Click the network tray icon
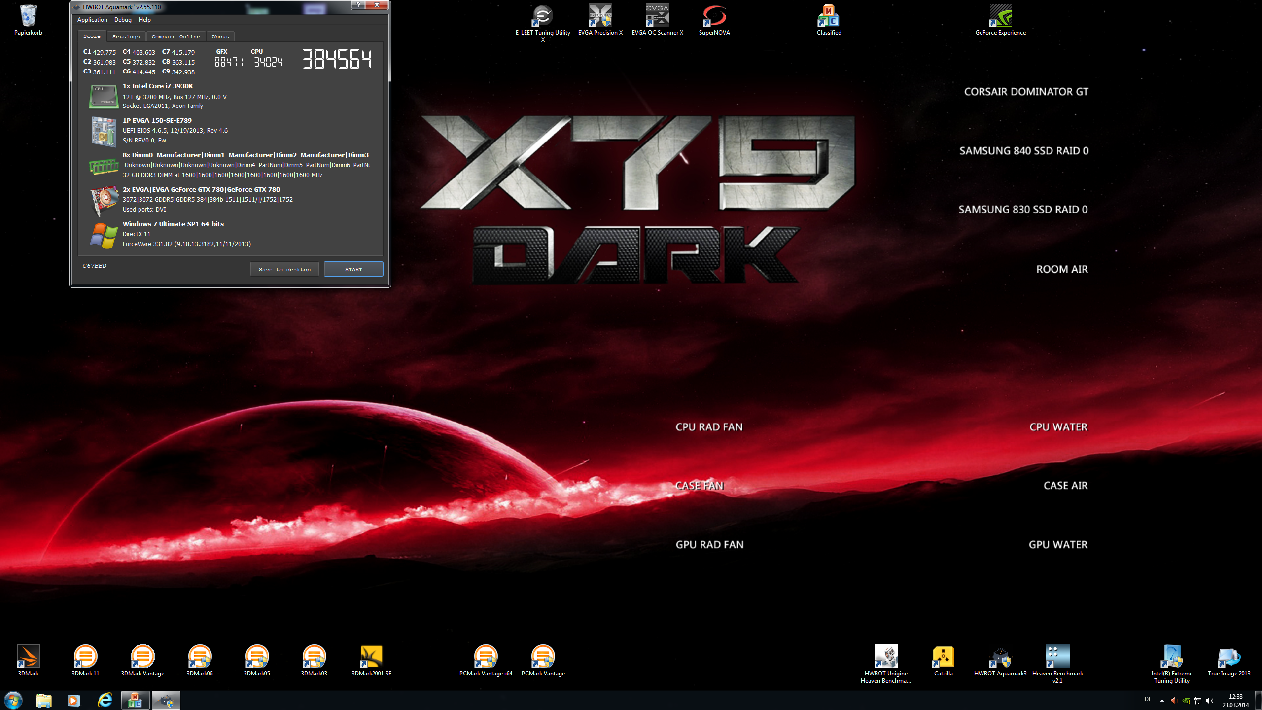This screenshot has height=710, width=1262. point(1198,701)
